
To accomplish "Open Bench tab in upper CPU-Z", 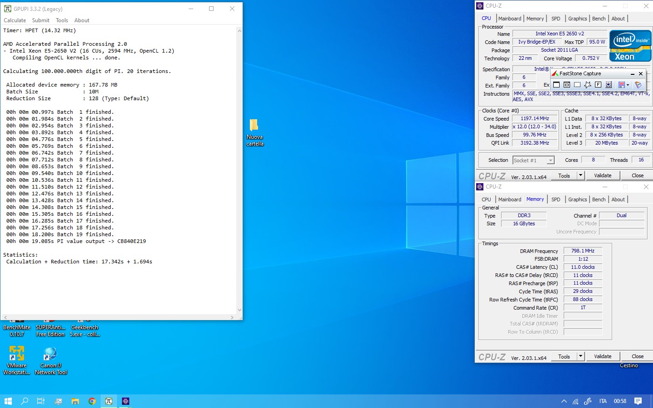I will (x=599, y=19).
